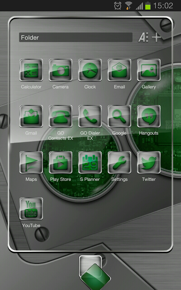Open GO Dialer EX
This screenshot has height=290, width=181.
(90, 116)
